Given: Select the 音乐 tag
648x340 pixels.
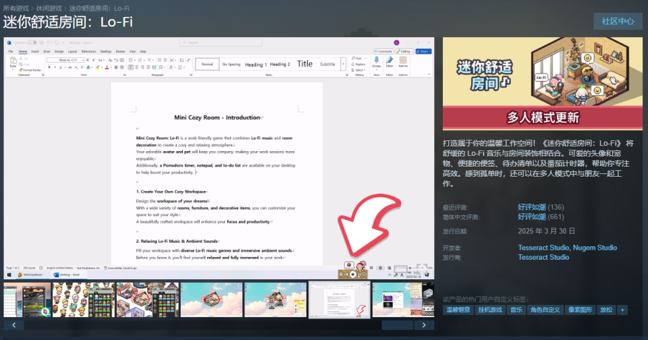Looking at the screenshot, I should pyautogui.click(x=516, y=310).
